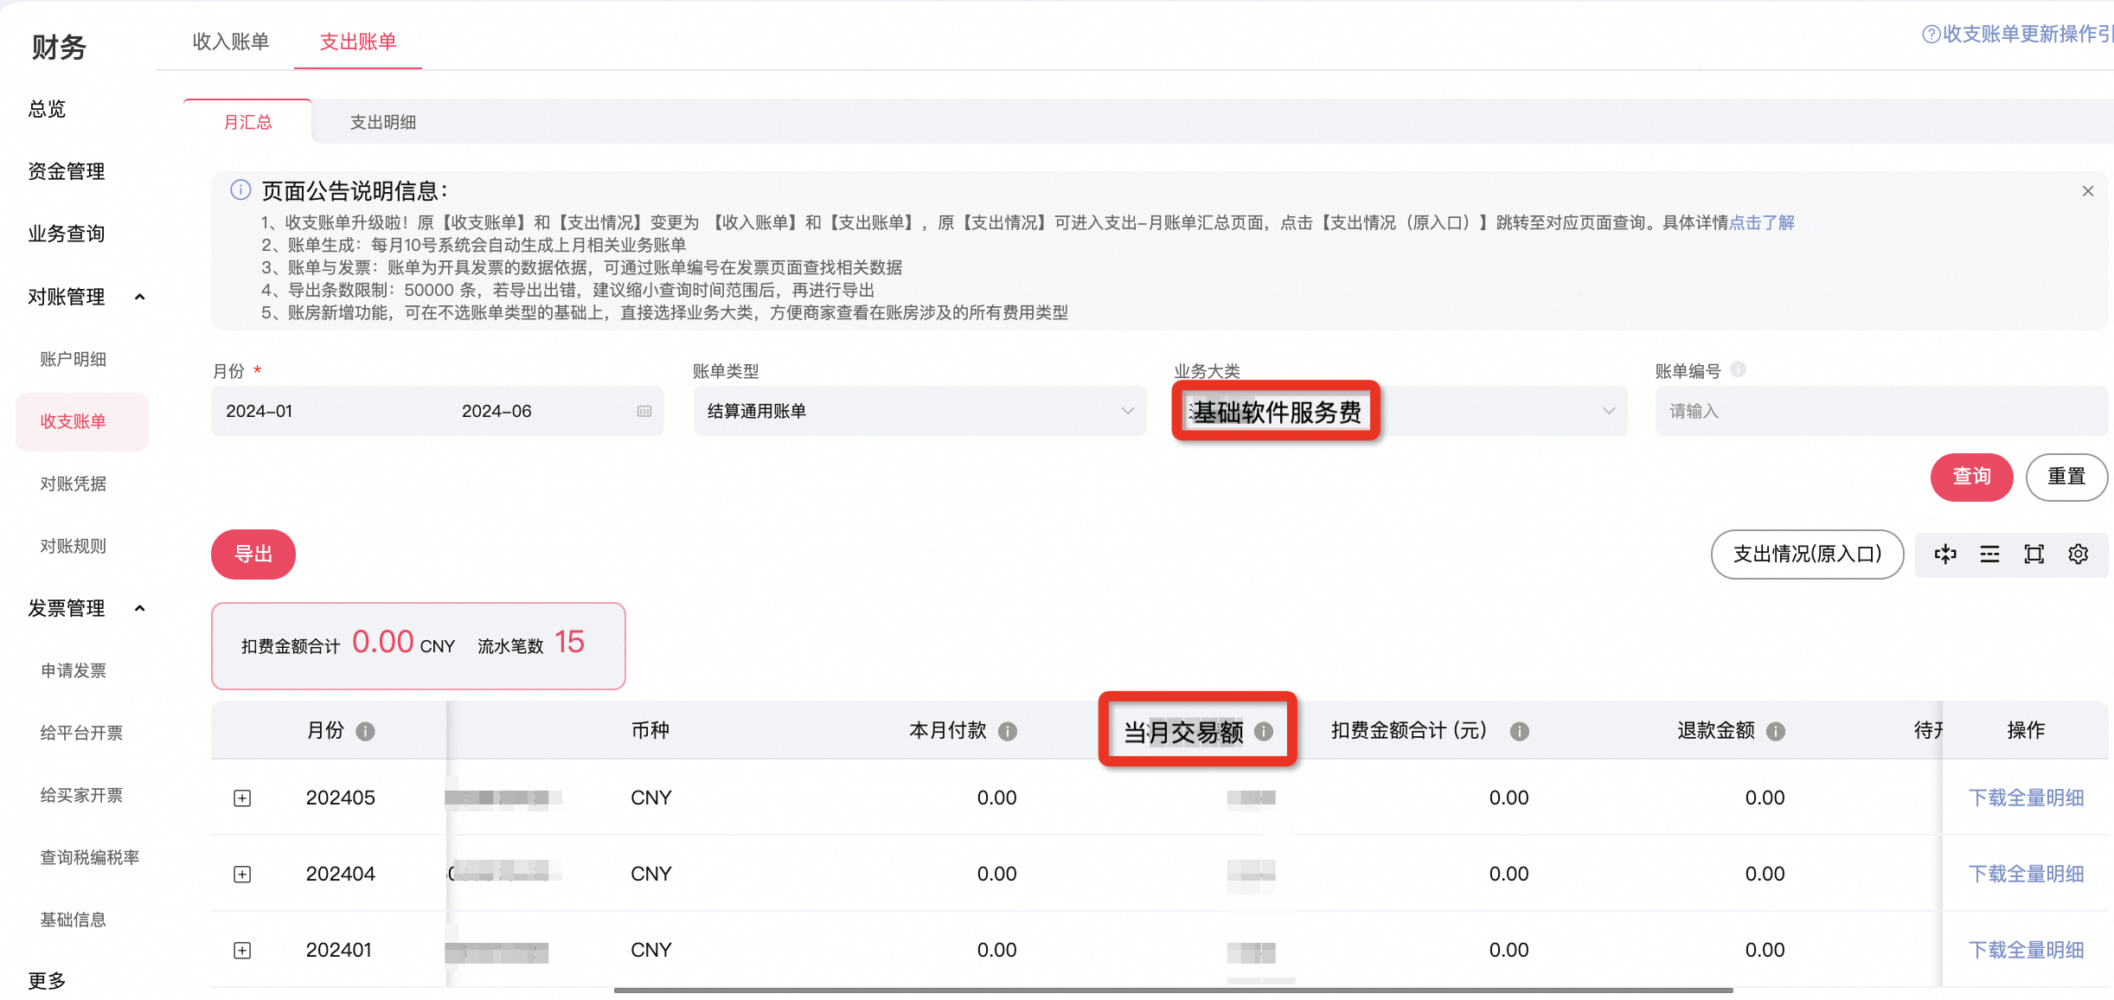Expand the 202401 row

tap(242, 951)
